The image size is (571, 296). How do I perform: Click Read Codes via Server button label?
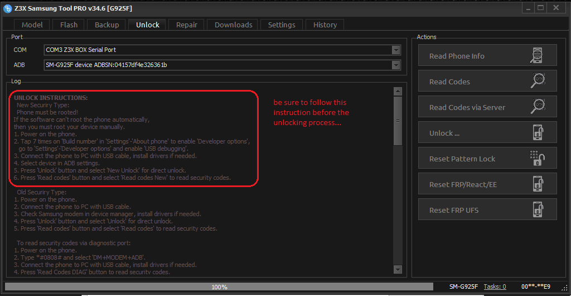tap(467, 108)
